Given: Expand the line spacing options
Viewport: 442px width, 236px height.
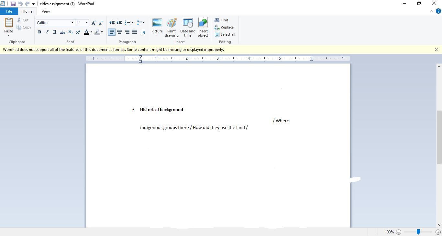Looking at the screenshot, I should pyautogui.click(x=141, y=23).
